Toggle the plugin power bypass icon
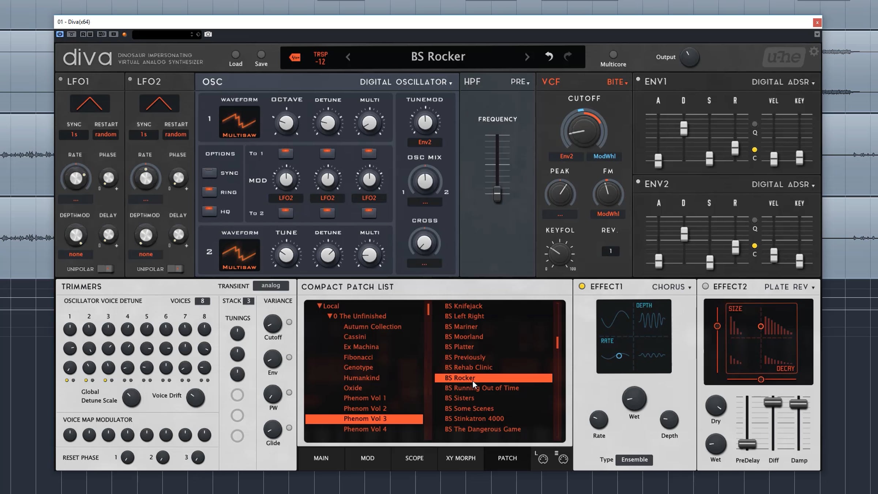 click(60, 34)
